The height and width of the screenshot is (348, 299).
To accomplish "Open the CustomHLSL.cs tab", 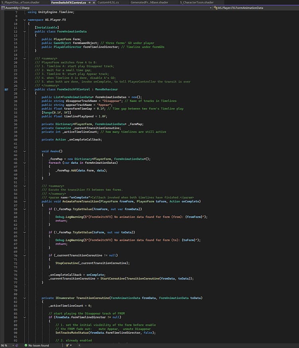I will [108, 2].
